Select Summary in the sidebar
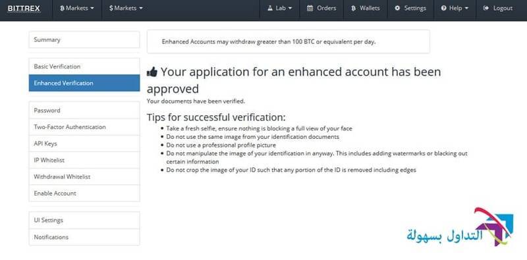The height and width of the screenshot is (260, 527). (84, 39)
